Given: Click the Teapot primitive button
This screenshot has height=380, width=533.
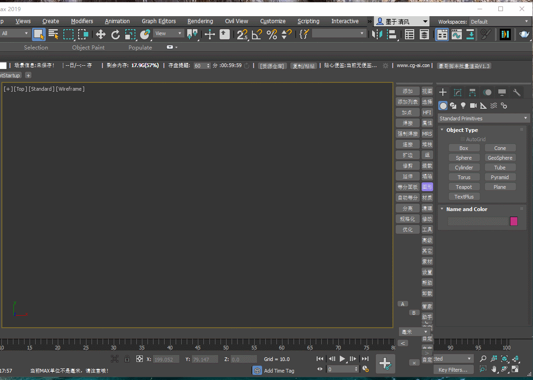Looking at the screenshot, I should point(464,187).
